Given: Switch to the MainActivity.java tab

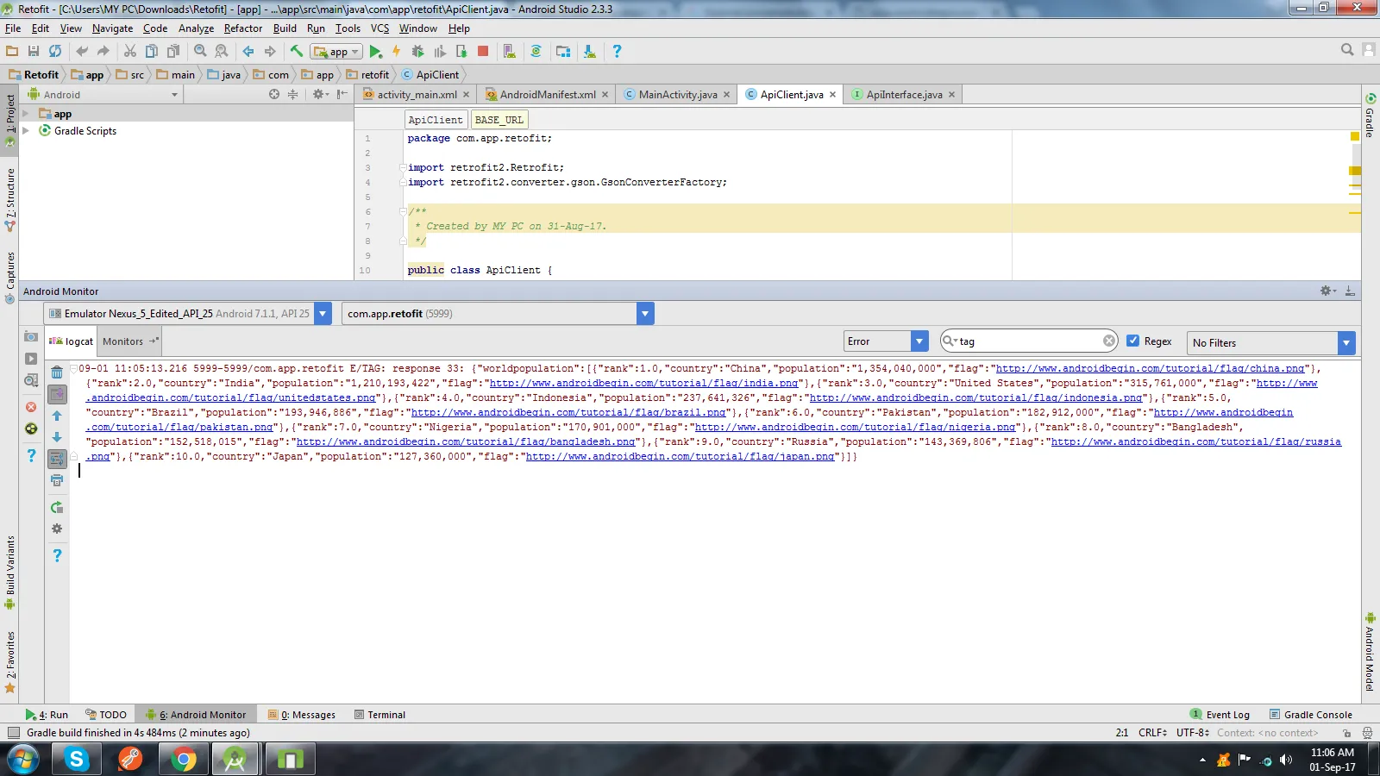Looking at the screenshot, I should [677, 95].
